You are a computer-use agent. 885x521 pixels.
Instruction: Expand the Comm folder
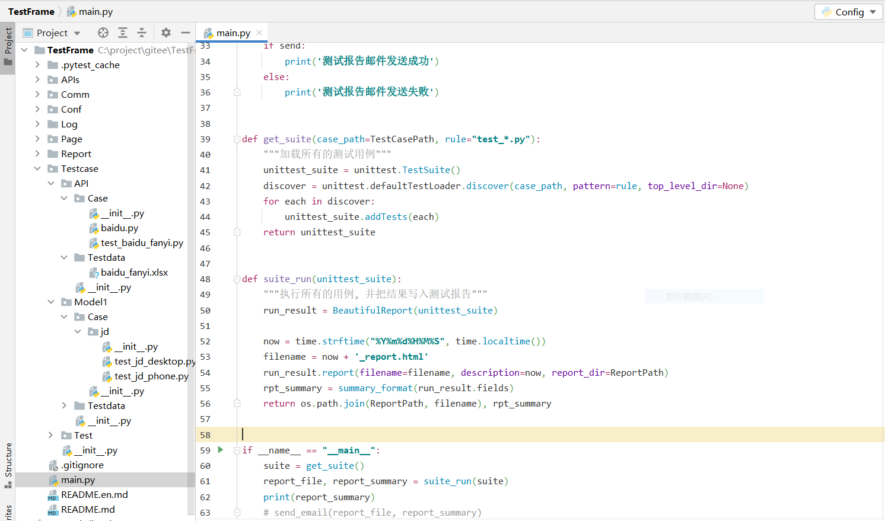click(37, 94)
